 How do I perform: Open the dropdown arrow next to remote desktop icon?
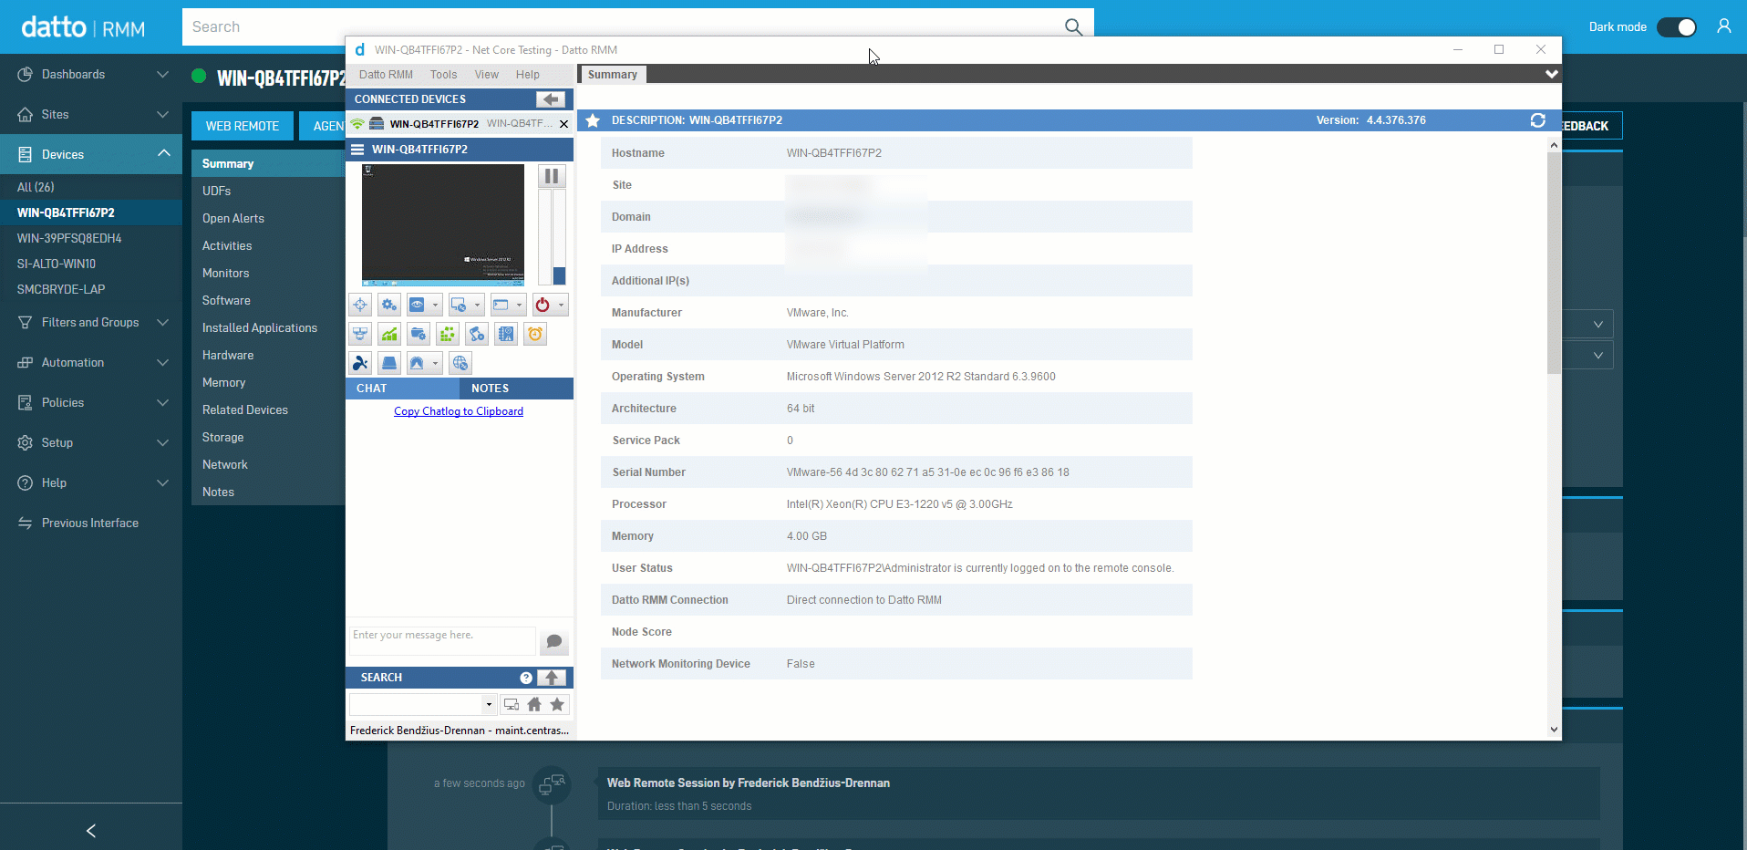(478, 306)
